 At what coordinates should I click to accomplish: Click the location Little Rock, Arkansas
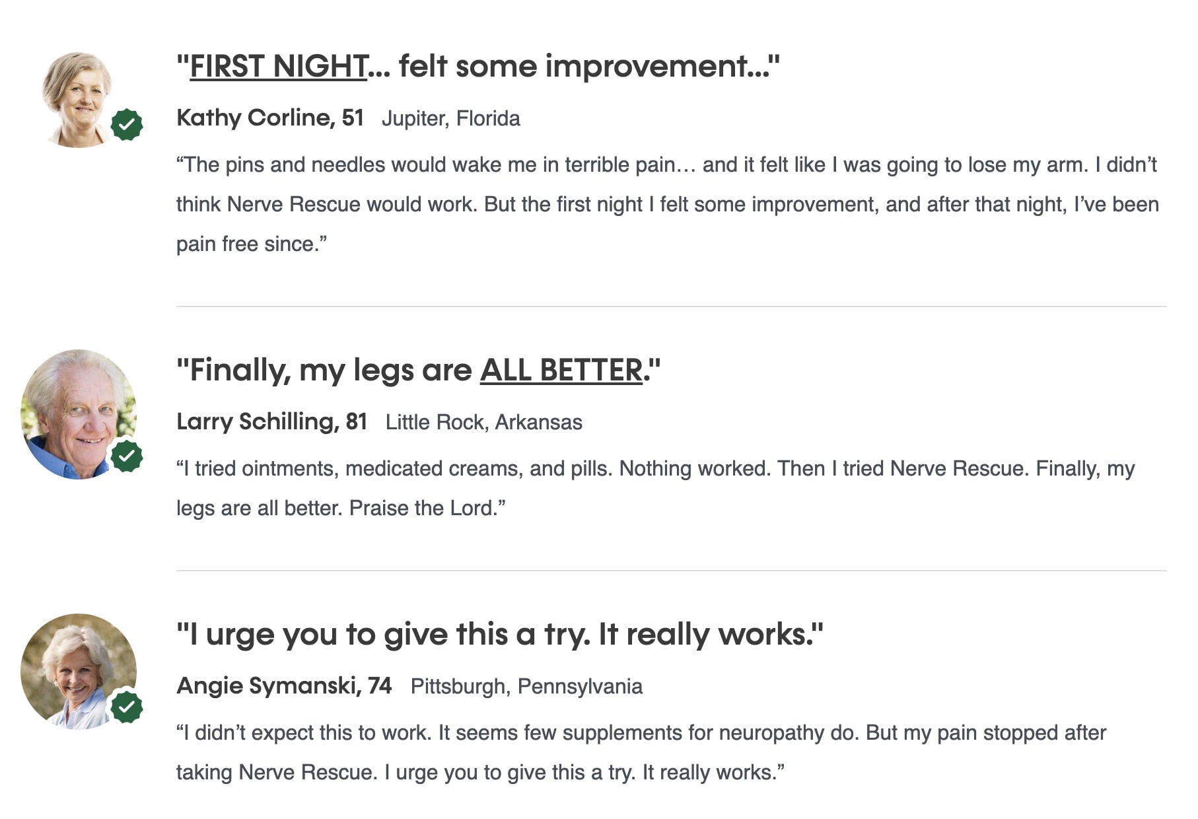click(x=483, y=423)
